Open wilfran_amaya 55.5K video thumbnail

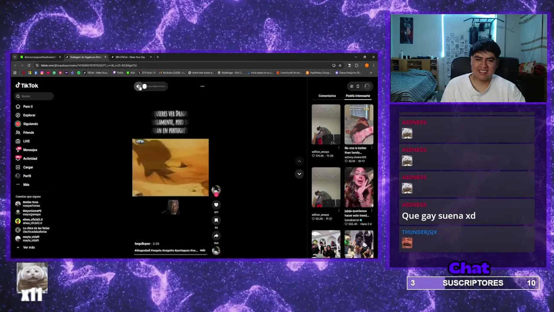pyautogui.click(x=326, y=187)
